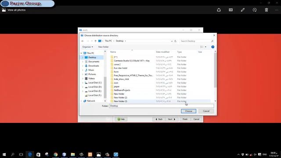This screenshot has height=158, width=281.
Task: Click the Choose button
Action: [x=188, y=111]
